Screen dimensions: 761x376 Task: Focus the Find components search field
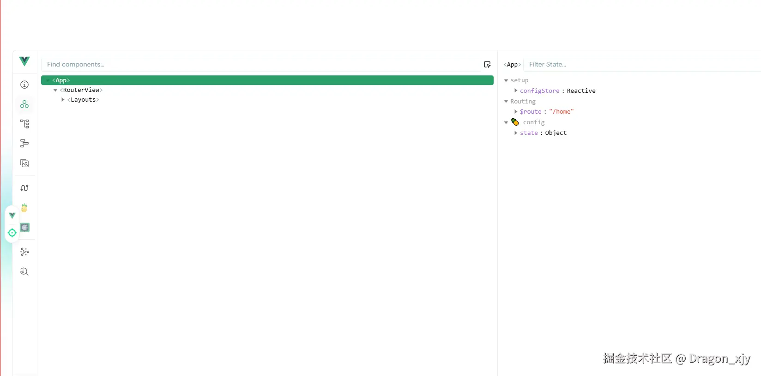(x=261, y=65)
